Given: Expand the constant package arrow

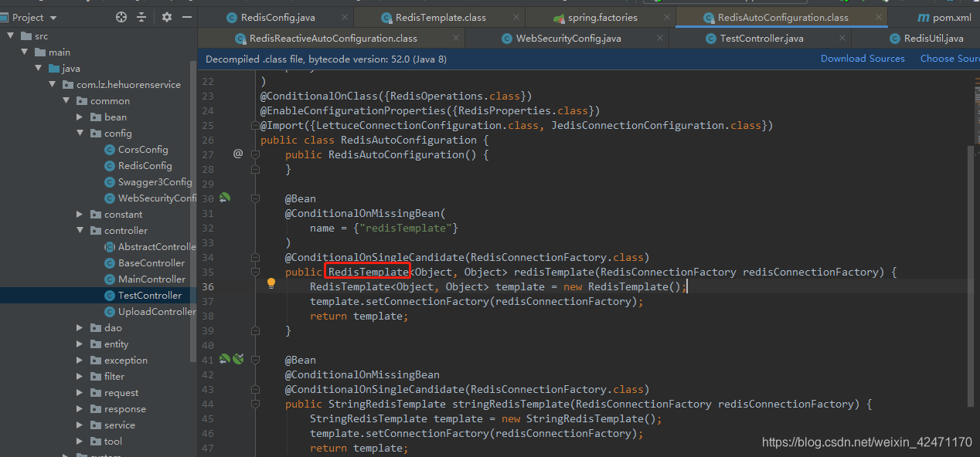Looking at the screenshot, I should (80, 215).
